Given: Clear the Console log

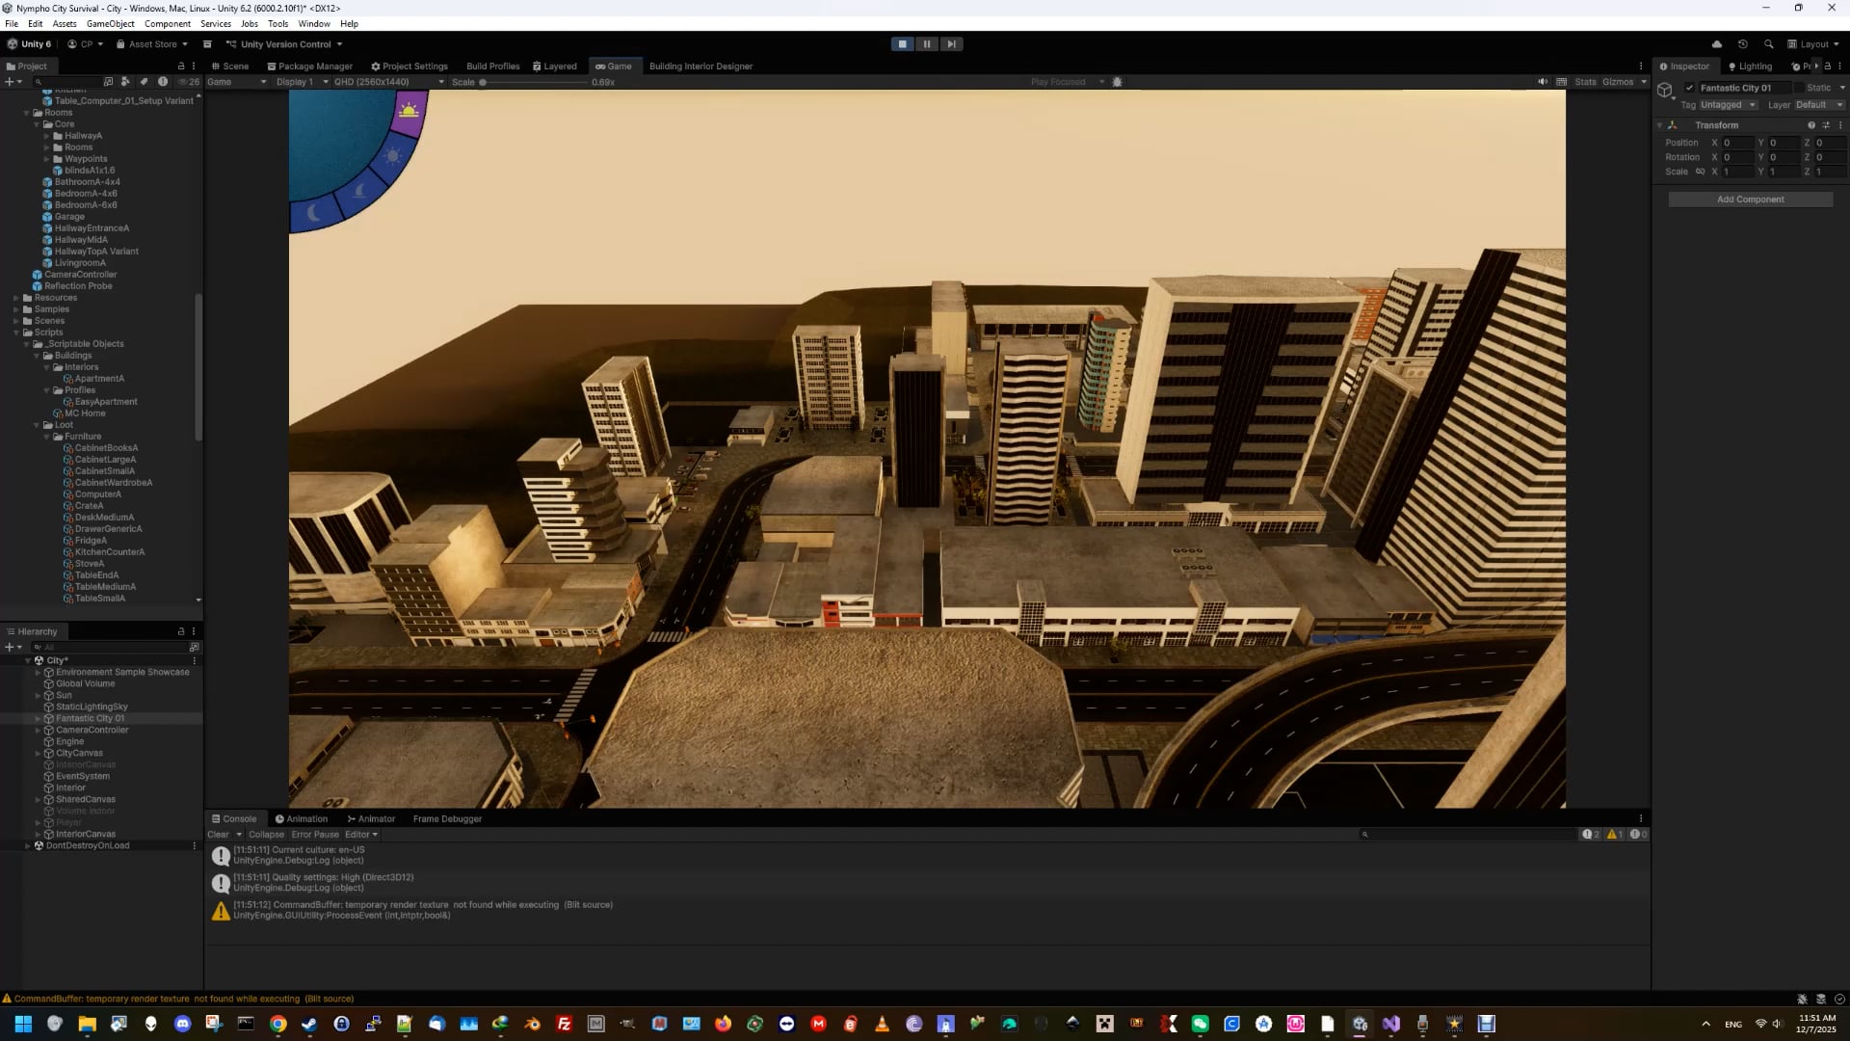Looking at the screenshot, I should click(x=219, y=835).
